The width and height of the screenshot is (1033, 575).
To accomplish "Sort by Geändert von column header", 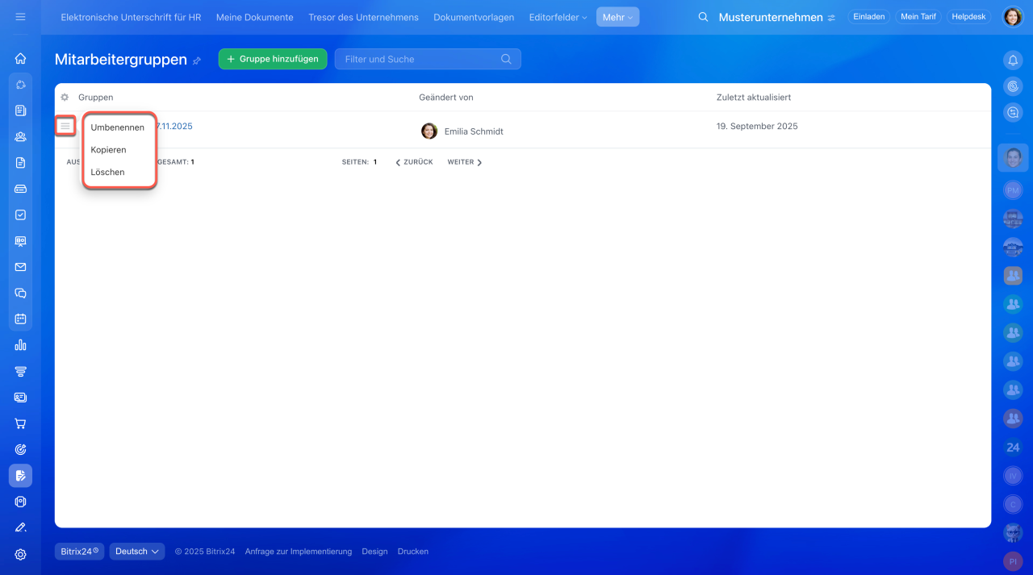I will 446,98.
